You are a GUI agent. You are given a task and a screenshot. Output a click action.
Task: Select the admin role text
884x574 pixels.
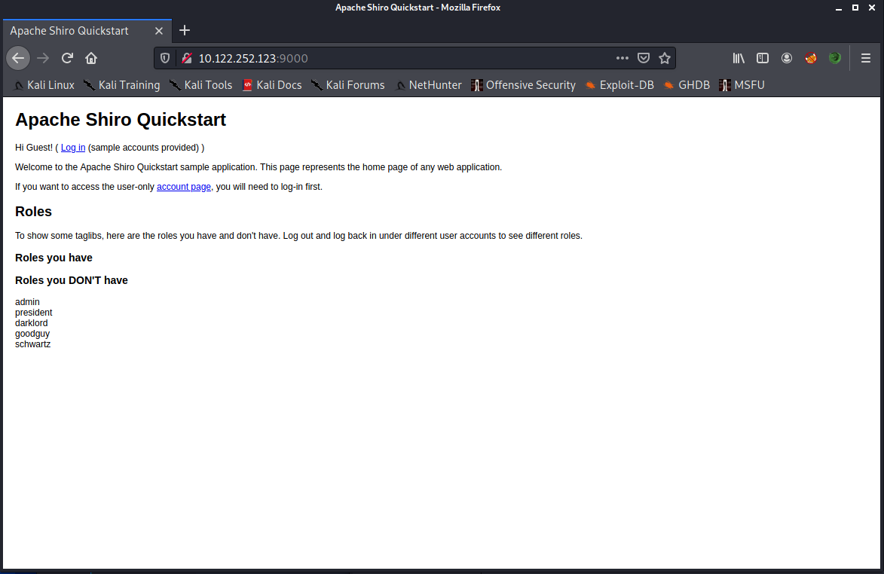(x=27, y=302)
